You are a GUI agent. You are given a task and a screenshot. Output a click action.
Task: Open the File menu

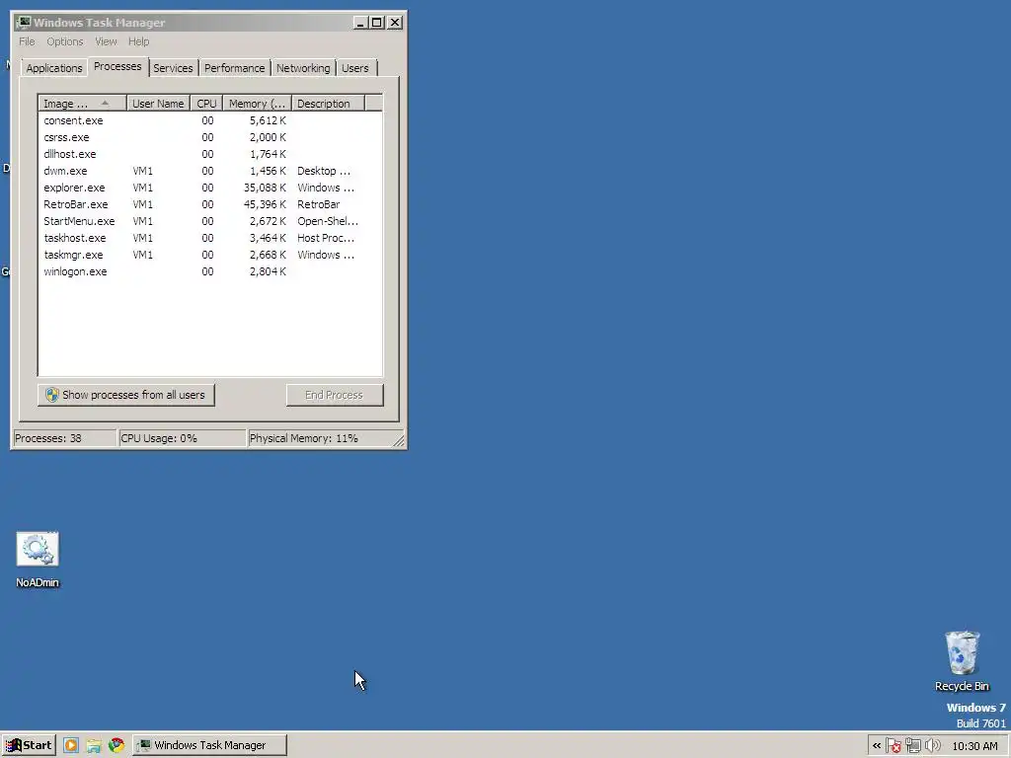click(x=27, y=41)
